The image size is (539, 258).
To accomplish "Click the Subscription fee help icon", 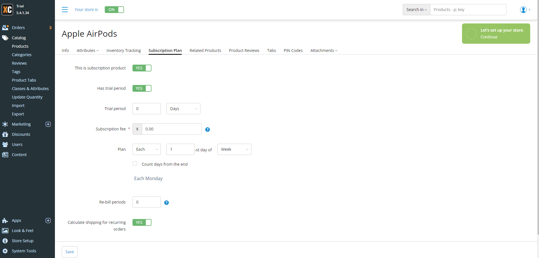I will pos(208,130).
